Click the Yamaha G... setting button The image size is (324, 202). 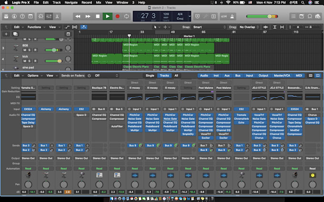pyautogui.click(x=28, y=88)
